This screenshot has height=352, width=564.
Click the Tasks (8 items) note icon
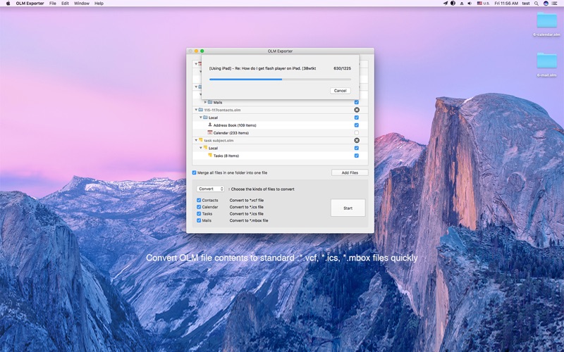coord(210,156)
